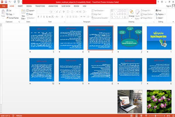Screen dimensions: 175x117
Task: Click Sign in link
Action: (169, 6)
